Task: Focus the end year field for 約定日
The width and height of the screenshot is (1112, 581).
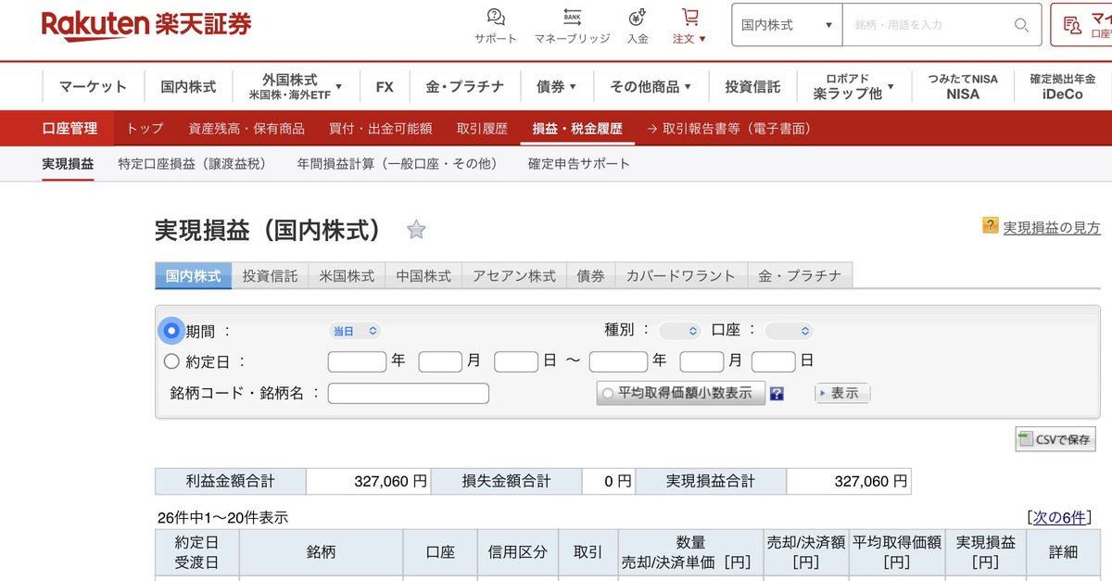Action: point(618,361)
